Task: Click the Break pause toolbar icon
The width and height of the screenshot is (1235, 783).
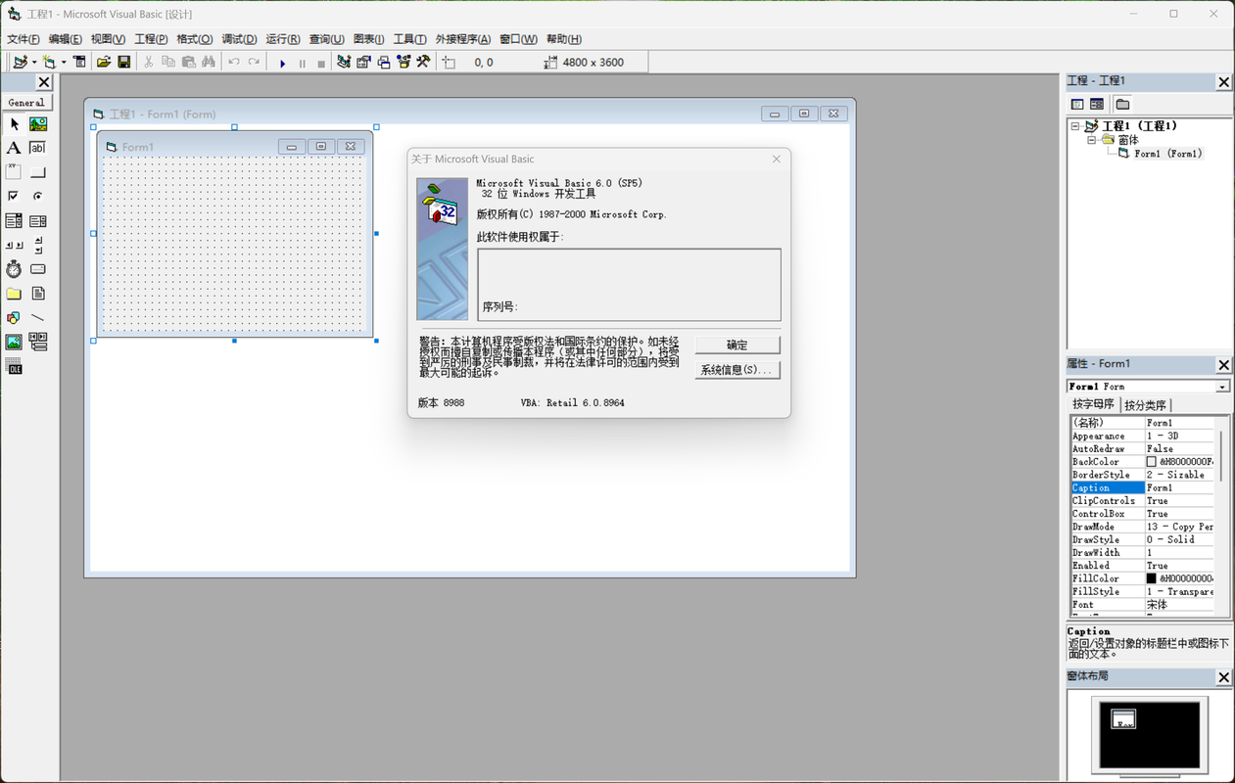Action: click(x=302, y=63)
